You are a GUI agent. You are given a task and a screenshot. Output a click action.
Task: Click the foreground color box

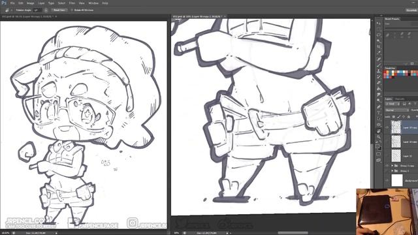pos(378,146)
